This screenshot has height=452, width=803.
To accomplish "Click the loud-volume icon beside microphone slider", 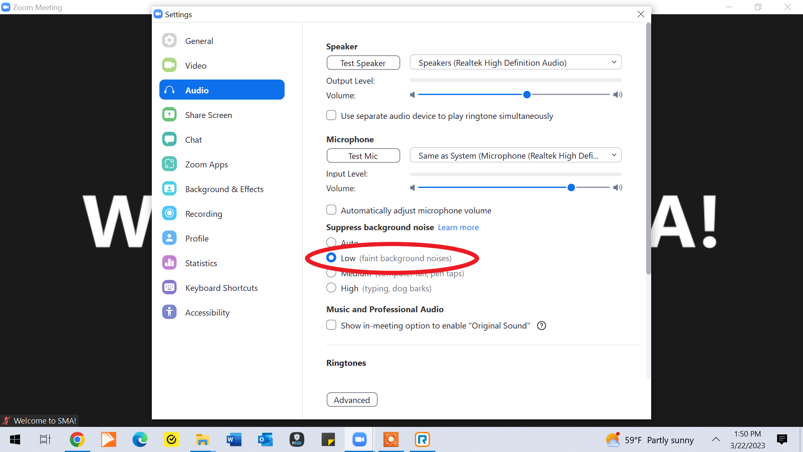I will pos(618,187).
